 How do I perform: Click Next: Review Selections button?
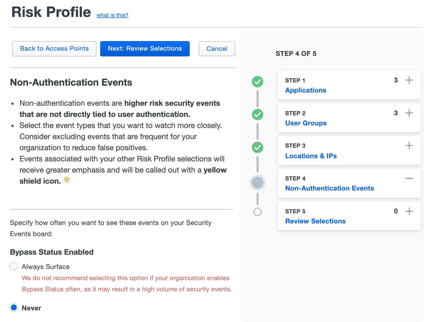tap(145, 48)
